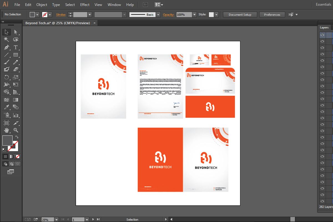Select the Width tool
The width and height of the screenshot is (333, 222).
[x=6, y=84]
